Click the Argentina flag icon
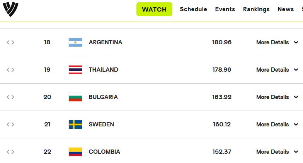This screenshot has height=163, width=303. pos(75,42)
